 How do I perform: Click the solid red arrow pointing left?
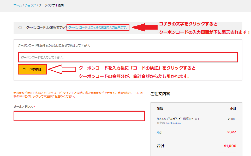point(144,27)
